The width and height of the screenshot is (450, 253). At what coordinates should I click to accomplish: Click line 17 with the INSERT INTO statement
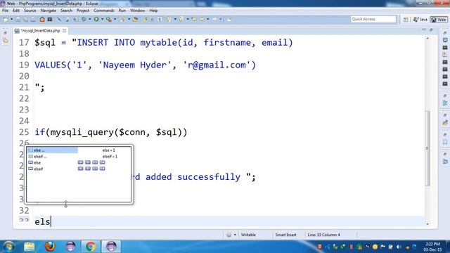(x=164, y=43)
